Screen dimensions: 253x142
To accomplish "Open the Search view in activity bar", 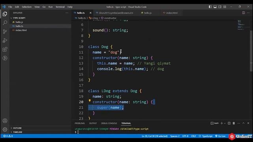I will tap(5, 22).
